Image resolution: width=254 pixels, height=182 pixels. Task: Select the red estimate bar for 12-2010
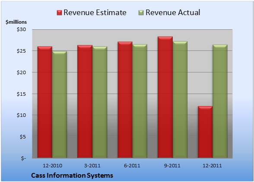45,102
